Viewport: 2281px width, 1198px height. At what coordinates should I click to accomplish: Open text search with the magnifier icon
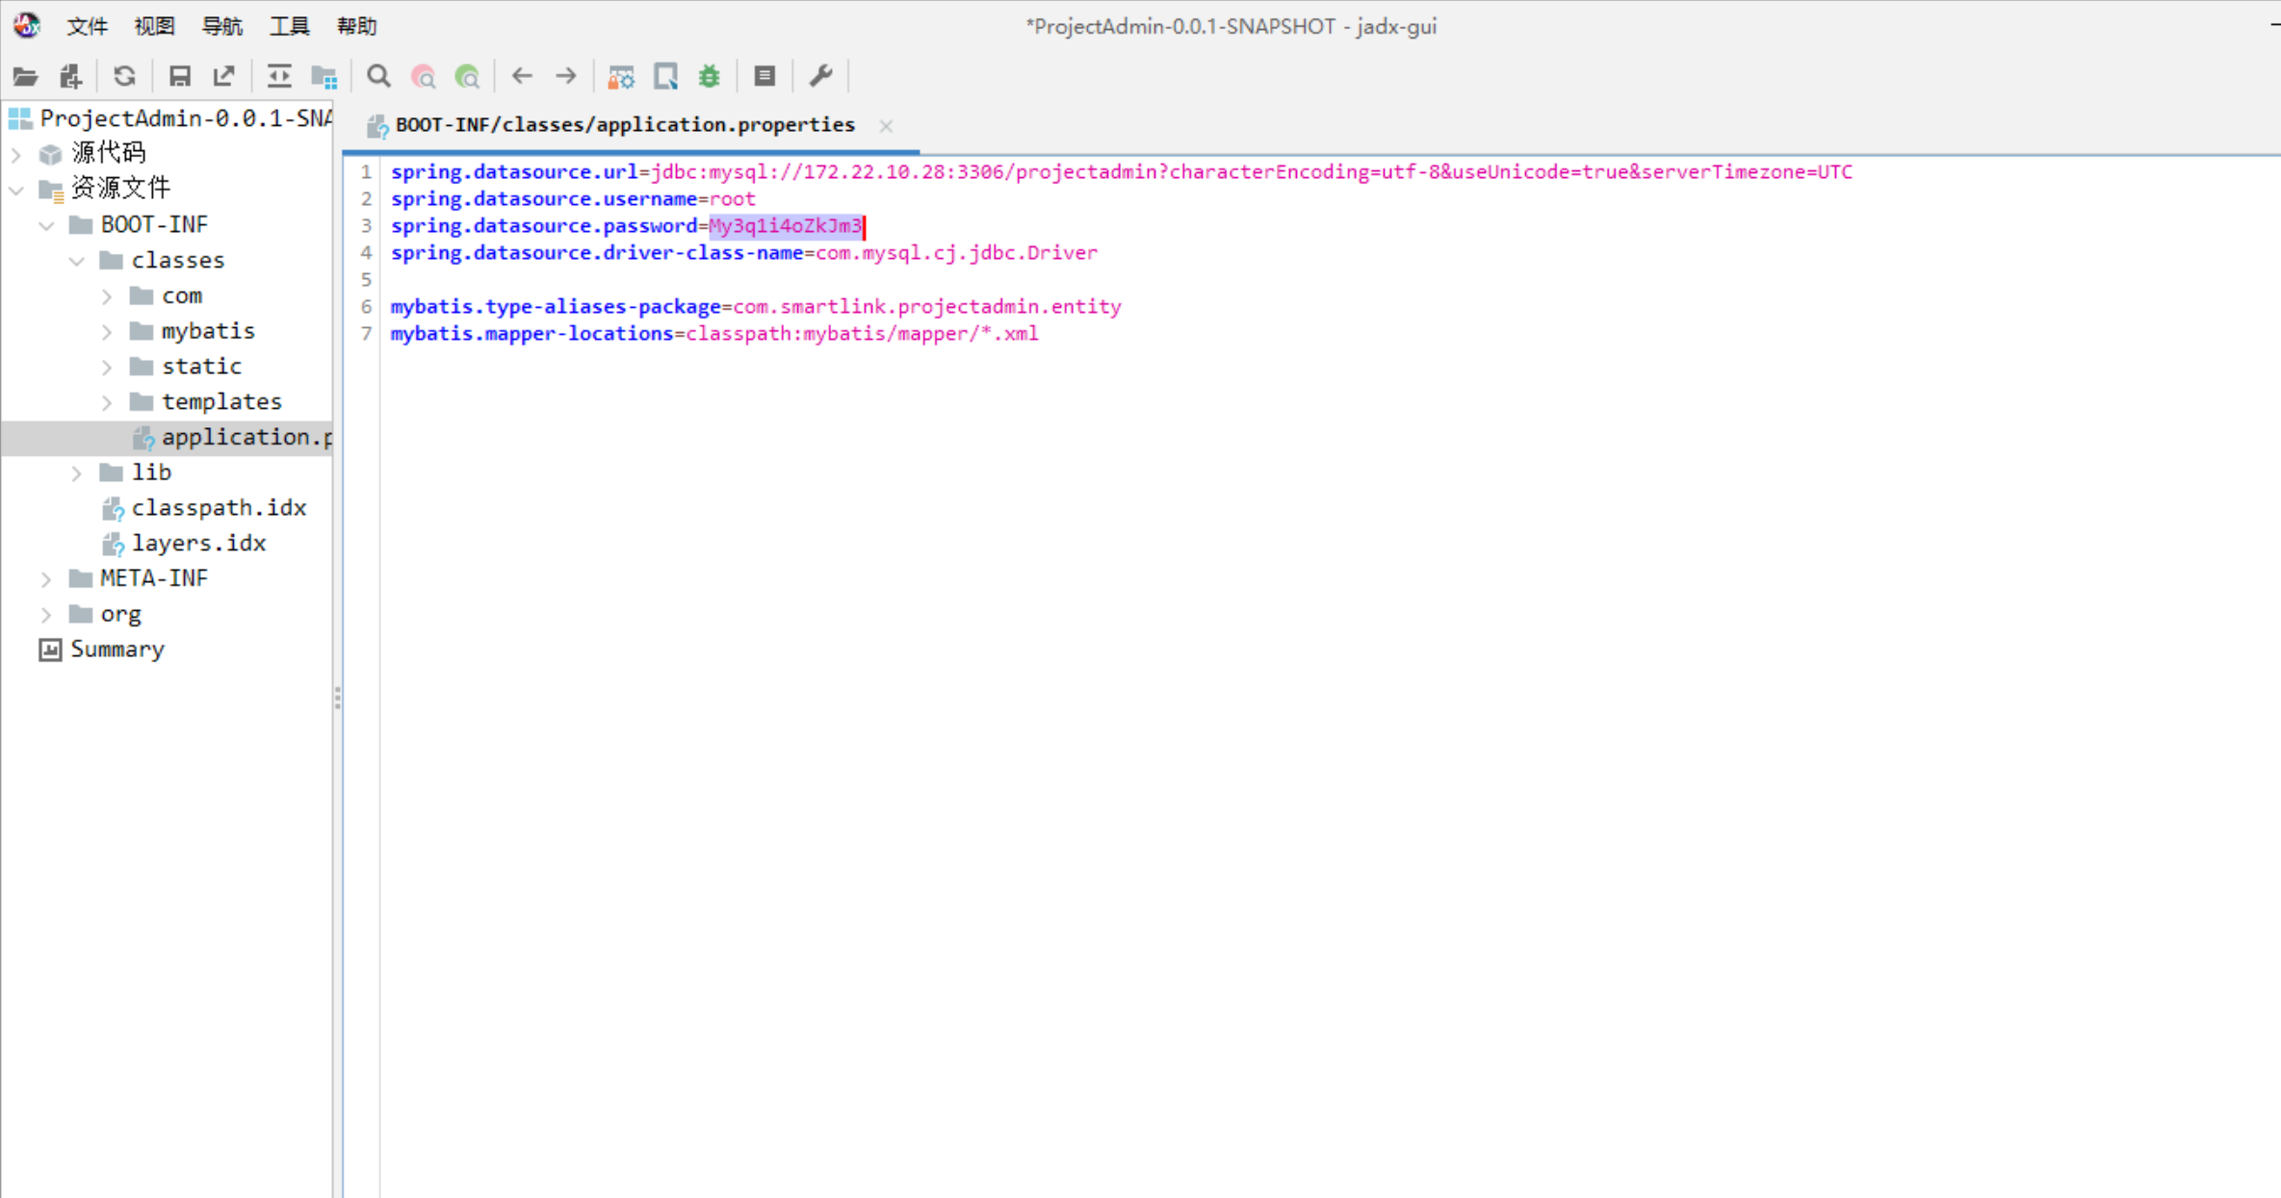point(378,76)
